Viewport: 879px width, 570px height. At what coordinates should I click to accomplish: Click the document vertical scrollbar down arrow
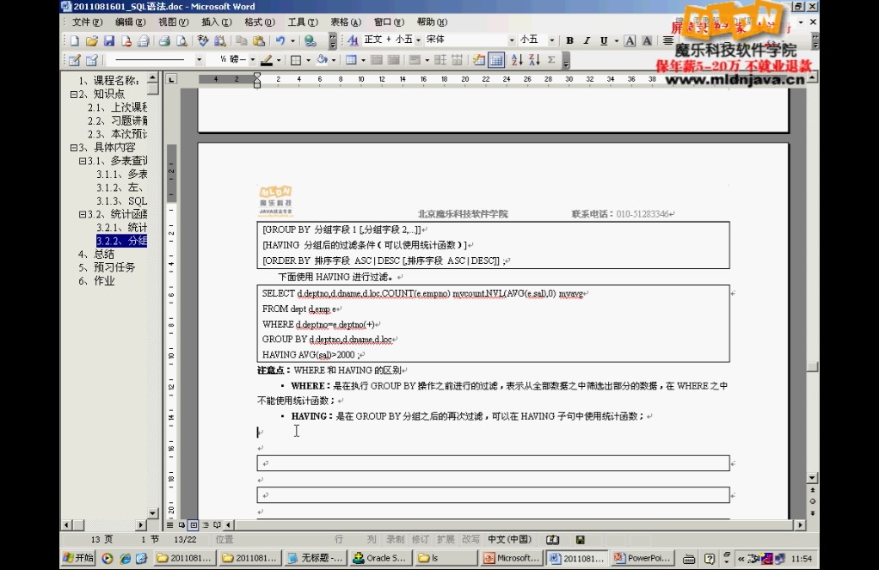pos(812,478)
